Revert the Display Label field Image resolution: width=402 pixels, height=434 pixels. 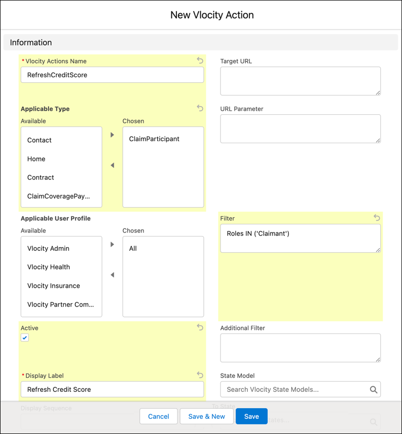click(200, 375)
